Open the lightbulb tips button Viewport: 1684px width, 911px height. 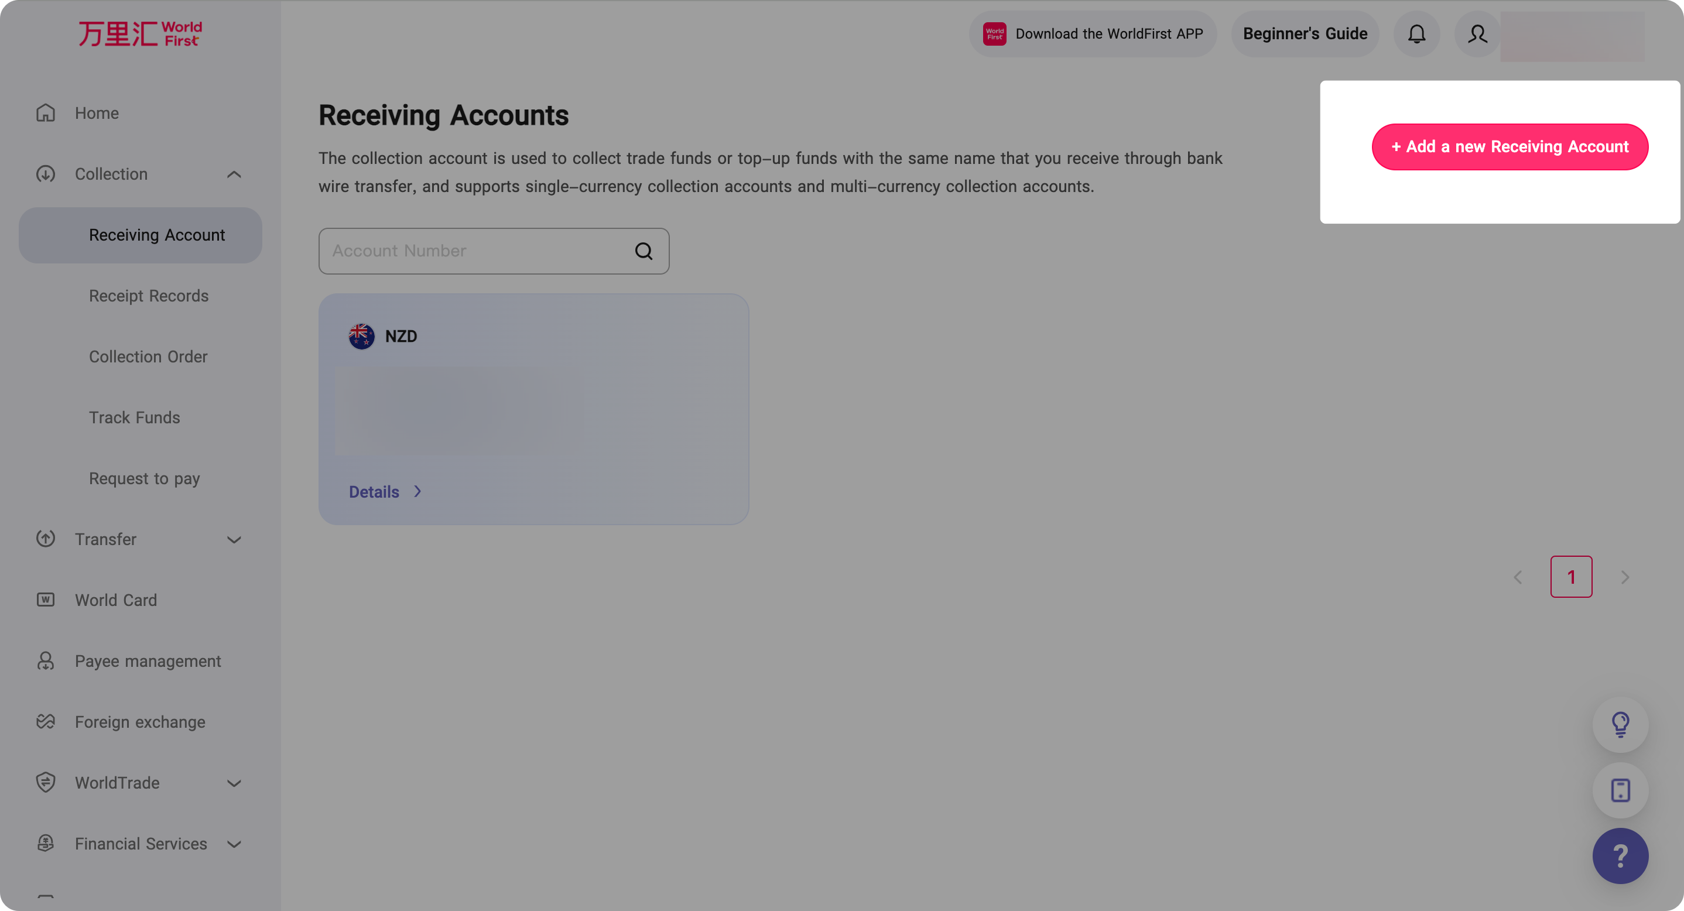1620,724
